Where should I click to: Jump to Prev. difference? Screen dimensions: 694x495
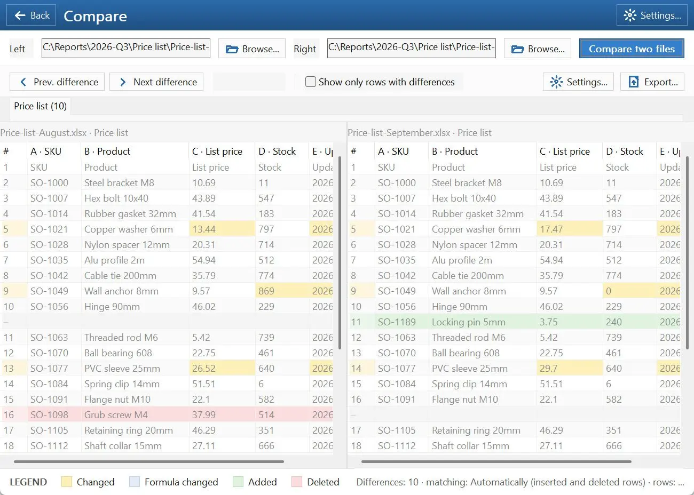57,82
